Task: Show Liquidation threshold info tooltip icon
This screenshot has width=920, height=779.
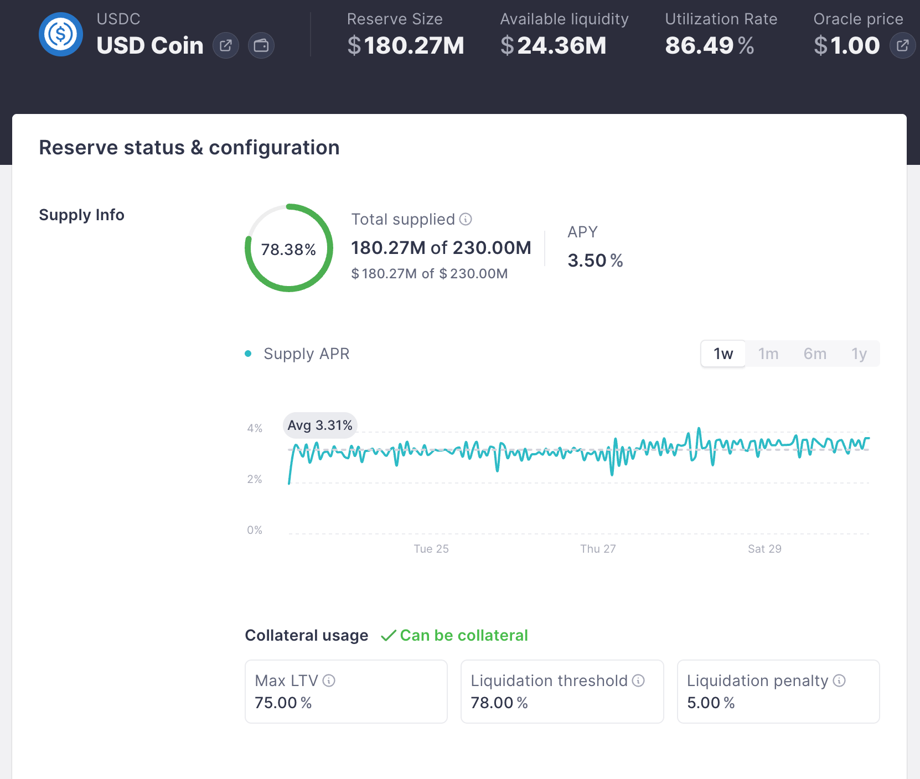Action: (638, 681)
